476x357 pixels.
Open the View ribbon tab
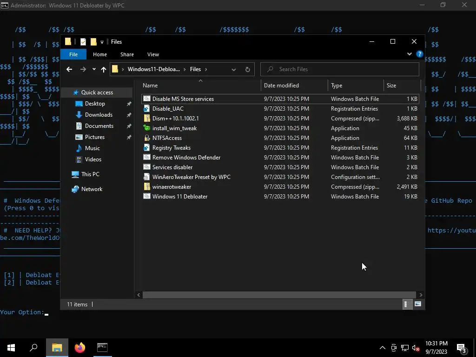click(153, 54)
